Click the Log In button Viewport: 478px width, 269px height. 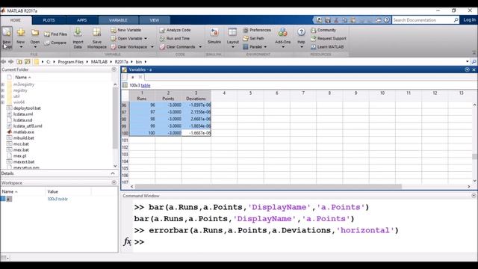(470, 20)
